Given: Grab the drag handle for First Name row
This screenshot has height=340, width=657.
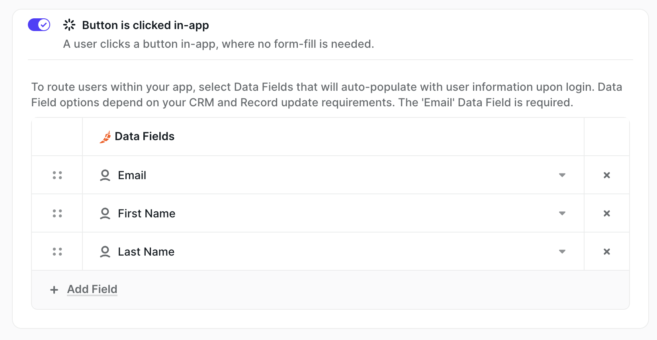Looking at the screenshot, I should [x=57, y=213].
